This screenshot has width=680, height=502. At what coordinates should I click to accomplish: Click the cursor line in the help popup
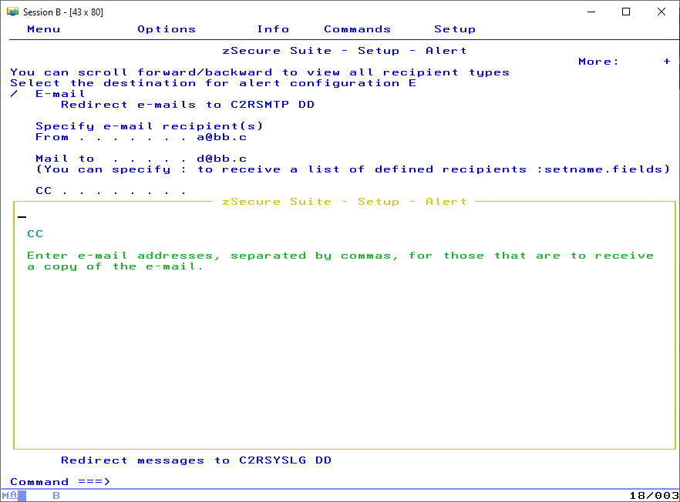coord(22,216)
